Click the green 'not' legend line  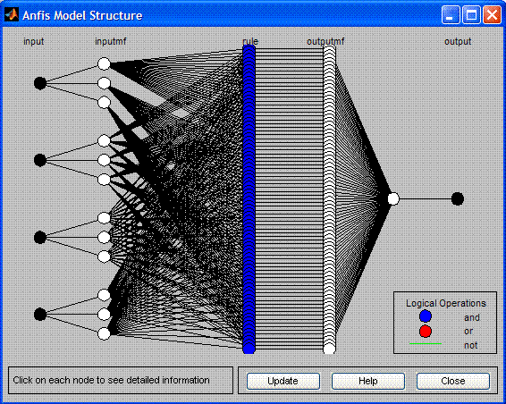pyautogui.click(x=426, y=344)
